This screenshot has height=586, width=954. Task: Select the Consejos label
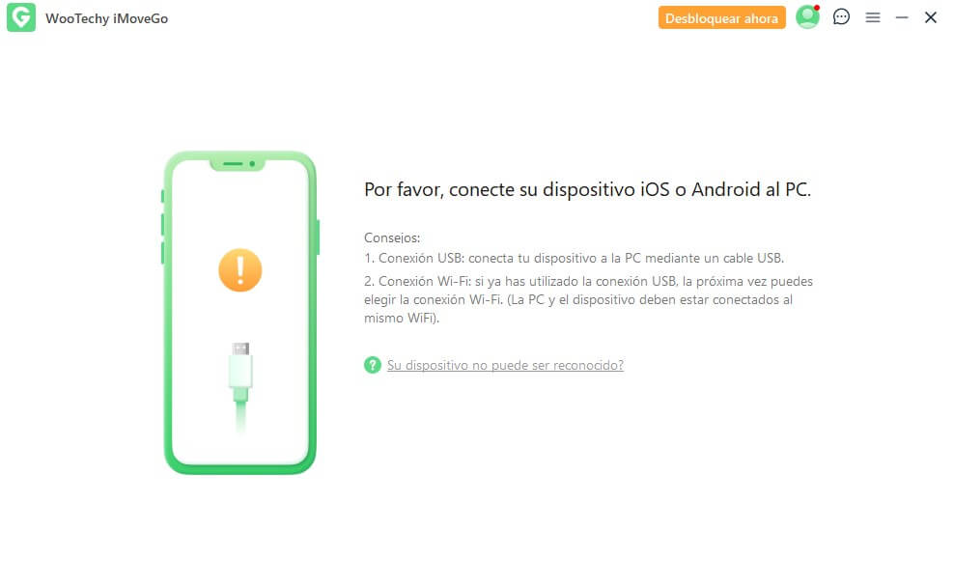392,237
